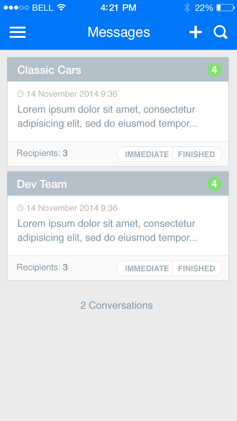Tap Recipients count under Classic Cars
Image resolution: width=237 pixels, height=421 pixels.
(42, 153)
